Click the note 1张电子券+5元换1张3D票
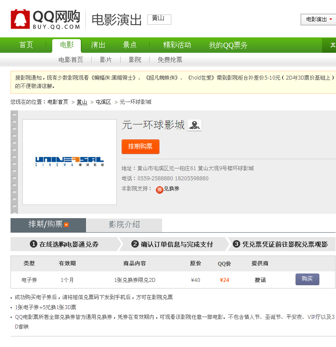This screenshot has height=347, width=336. coord(46,307)
